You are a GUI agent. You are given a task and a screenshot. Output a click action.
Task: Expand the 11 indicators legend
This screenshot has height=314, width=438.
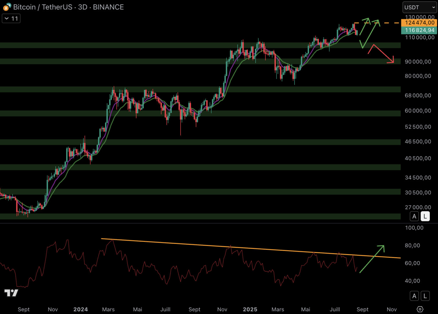pos(11,19)
